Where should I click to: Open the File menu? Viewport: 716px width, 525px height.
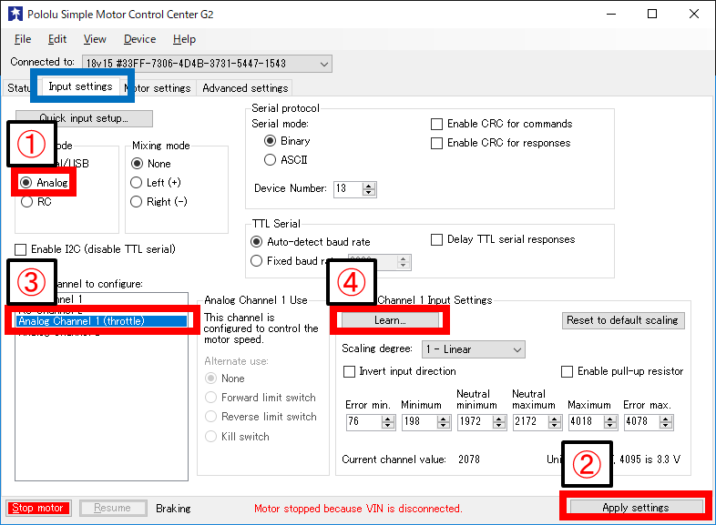23,39
